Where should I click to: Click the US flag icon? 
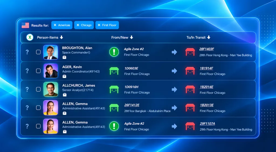(x=25, y=25)
